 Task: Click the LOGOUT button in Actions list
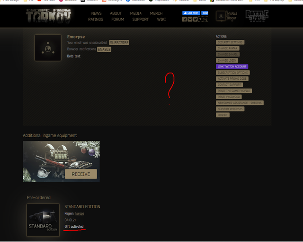click(223, 115)
